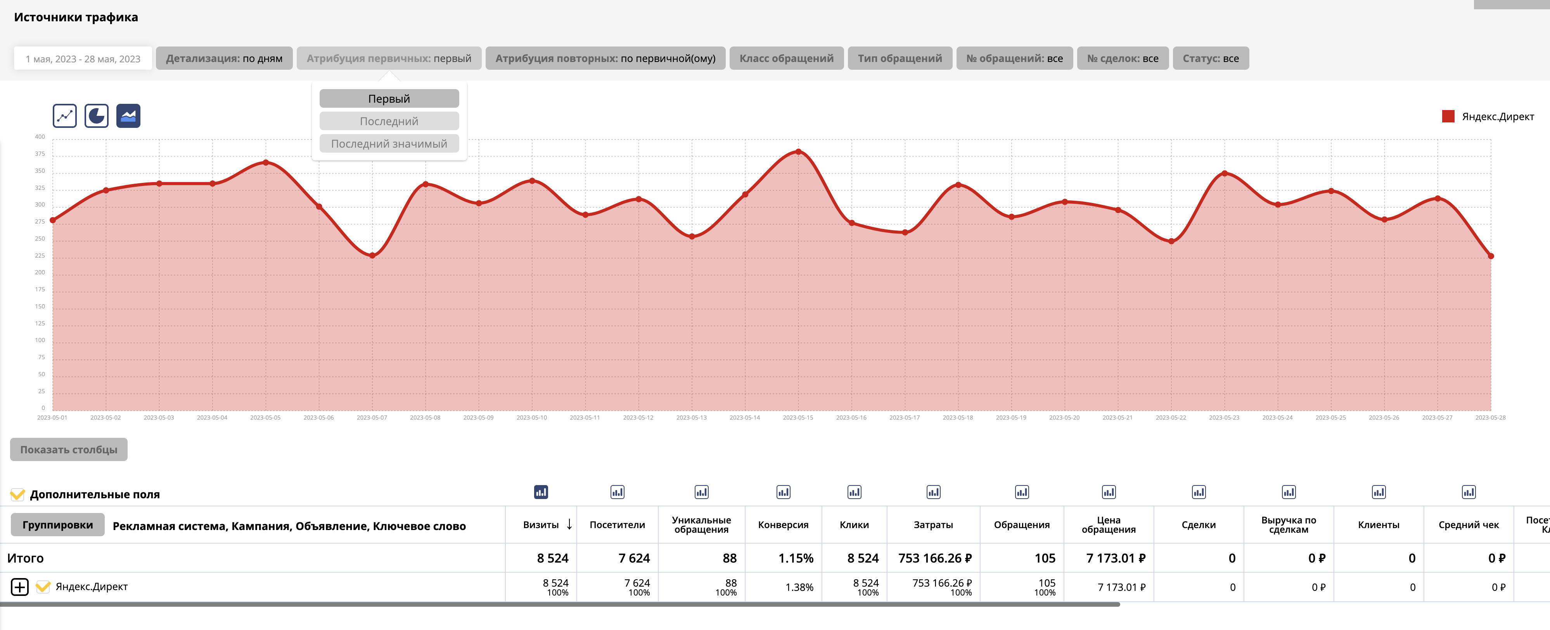
Task: Open Детализация: по дням dropdown
Action: (x=224, y=58)
